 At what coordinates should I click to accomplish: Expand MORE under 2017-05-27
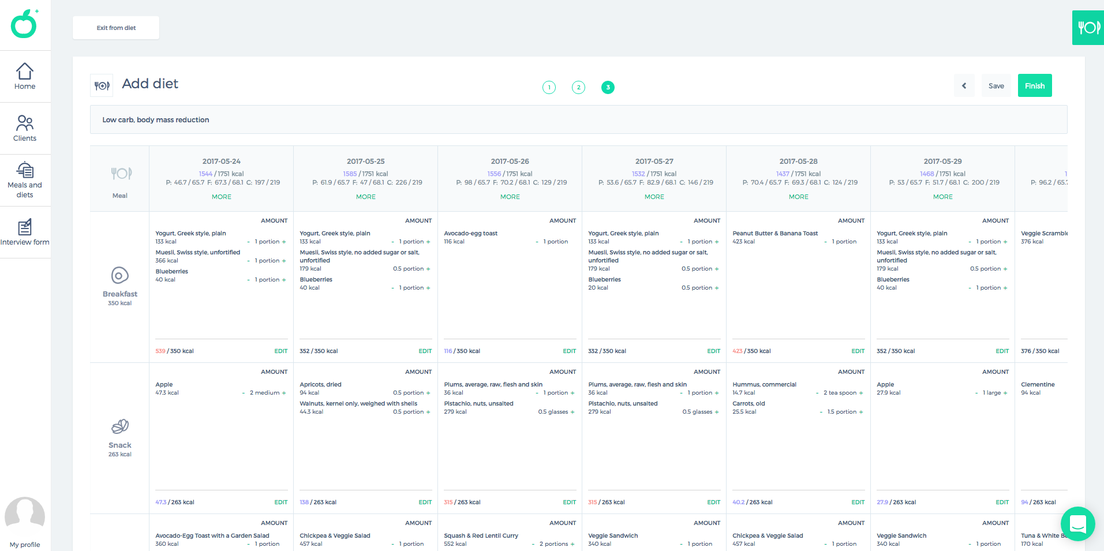tap(654, 197)
